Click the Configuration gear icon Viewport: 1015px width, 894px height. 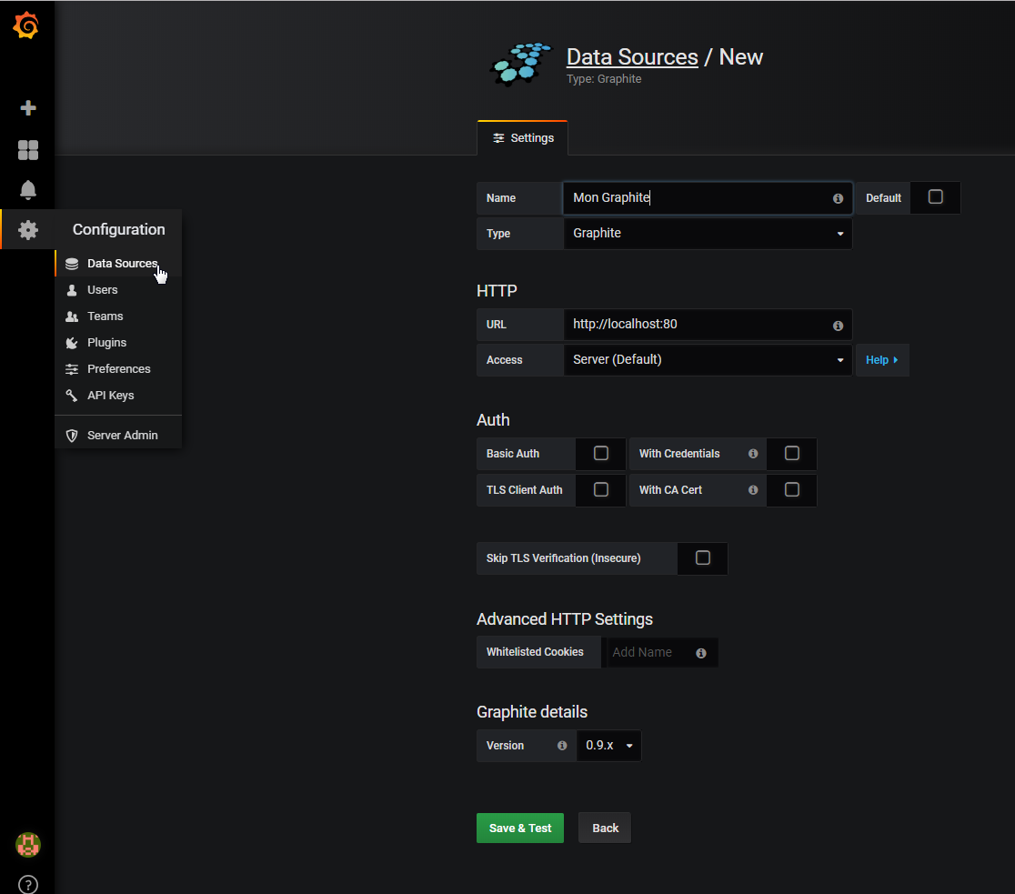coord(28,230)
